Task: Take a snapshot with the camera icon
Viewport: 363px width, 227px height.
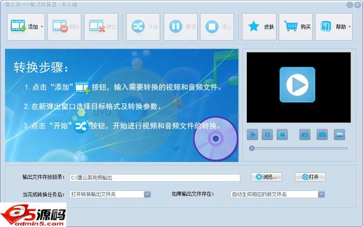Action: [x=322, y=135]
